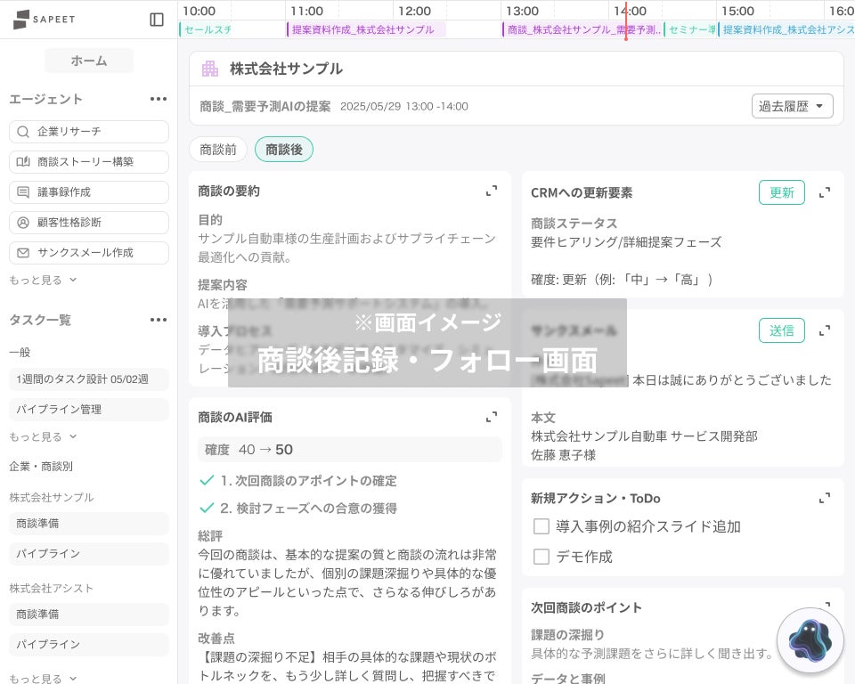Click the 議事録作成 note icon
855x684 pixels.
point(23,192)
